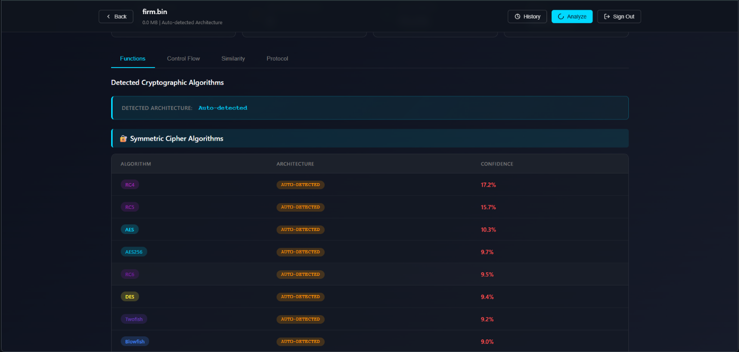739x352 pixels.
Task: Select the Twofish algorithm badge
Action: [134, 319]
